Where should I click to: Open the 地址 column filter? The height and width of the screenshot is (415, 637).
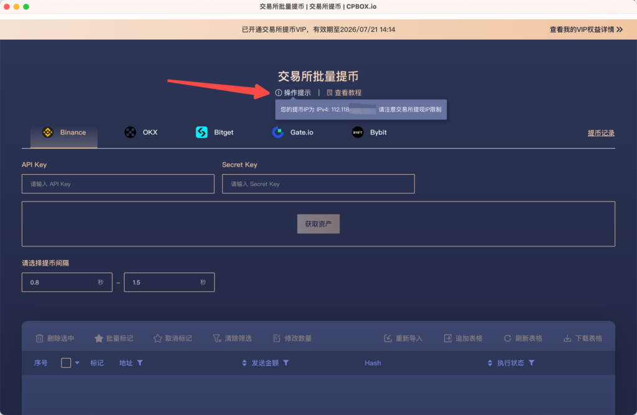click(x=140, y=363)
